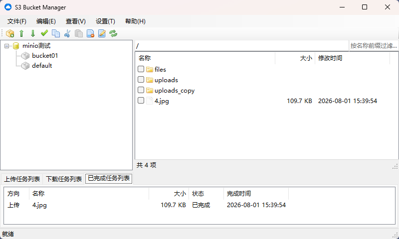Select the default bucket tree item
The image size is (399, 239).
click(x=42, y=66)
